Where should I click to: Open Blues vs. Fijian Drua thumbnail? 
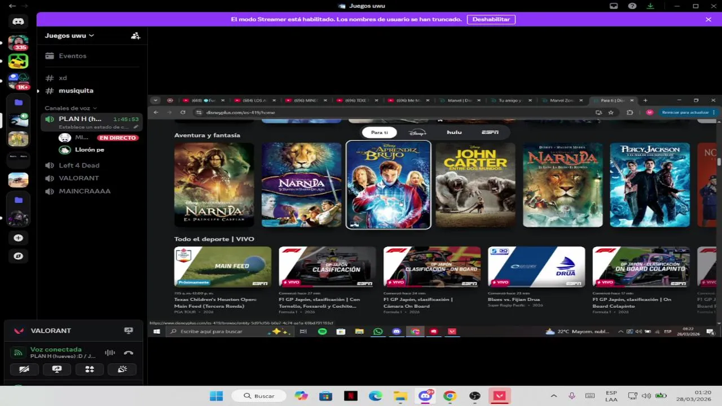pos(536,267)
